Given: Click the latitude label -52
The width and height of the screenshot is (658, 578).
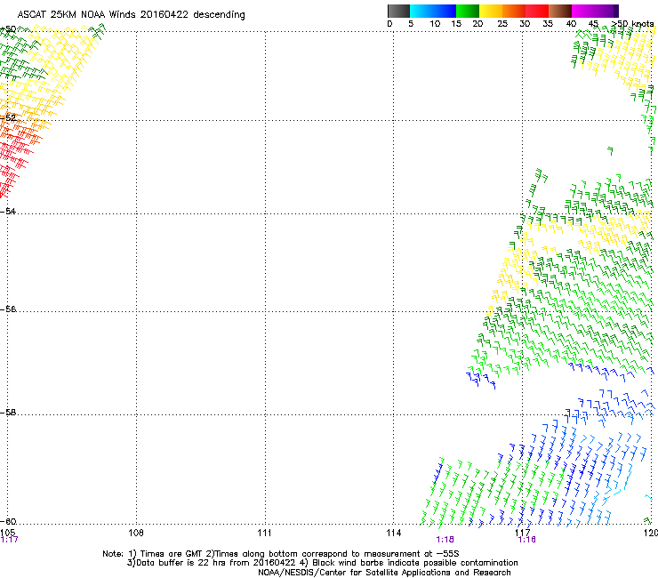Looking at the screenshot, I should click(8, 117).
